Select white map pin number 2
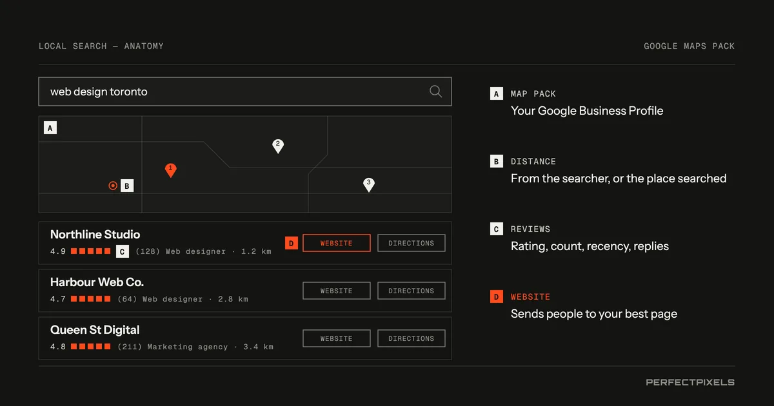 pyautogui.click(x=278, y=146)
